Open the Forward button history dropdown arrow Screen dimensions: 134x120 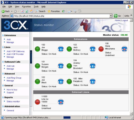click(x=19, y=11)
